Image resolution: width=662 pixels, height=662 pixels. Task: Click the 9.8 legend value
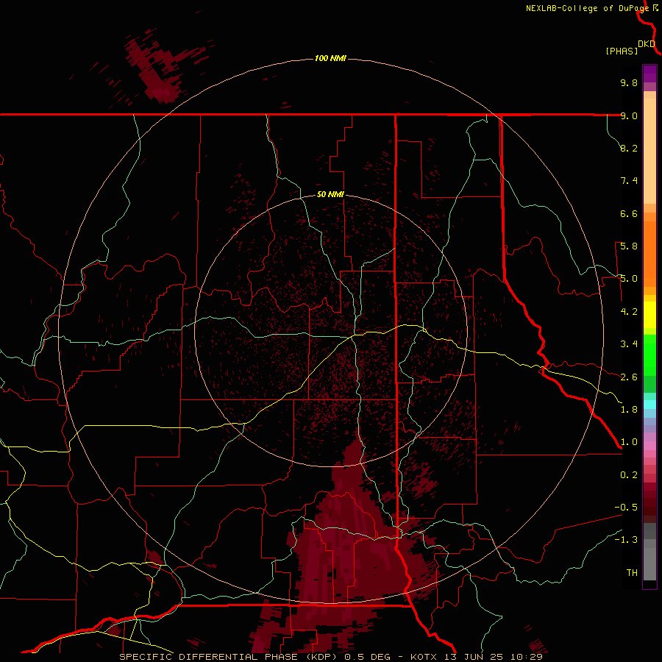(x=629, y=82)
